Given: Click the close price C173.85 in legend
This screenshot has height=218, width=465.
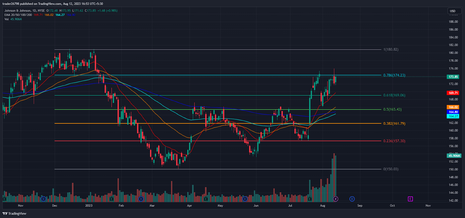Looking at the screenshot, I should click(x=90, y=11).
